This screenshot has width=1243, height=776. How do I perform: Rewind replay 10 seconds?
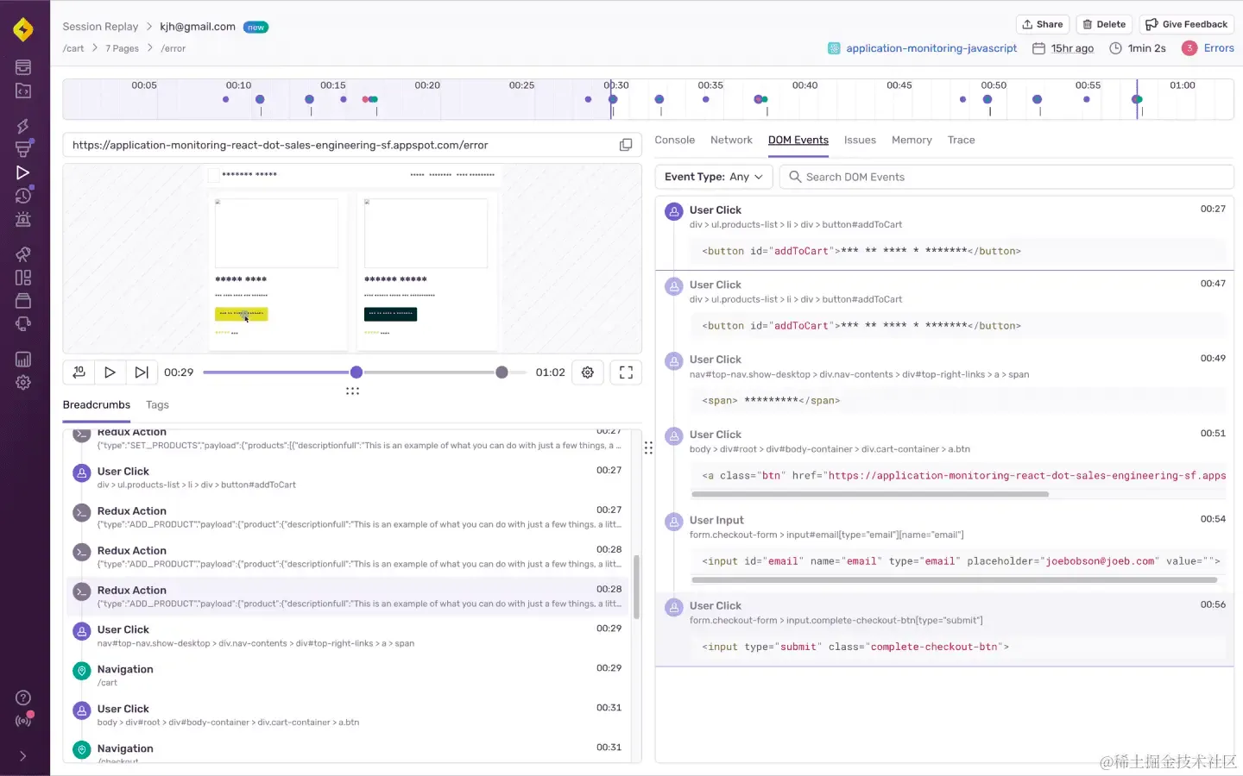(79, 372)
